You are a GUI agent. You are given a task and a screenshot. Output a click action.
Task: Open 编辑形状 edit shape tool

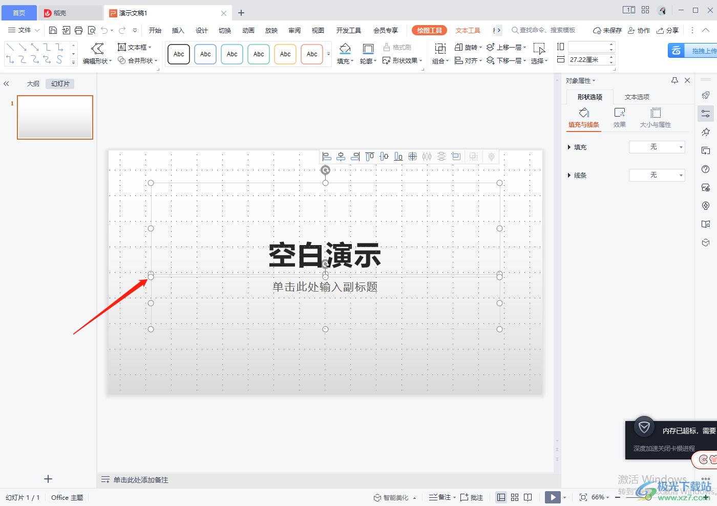pyautogui.click(x=97, y=54)
